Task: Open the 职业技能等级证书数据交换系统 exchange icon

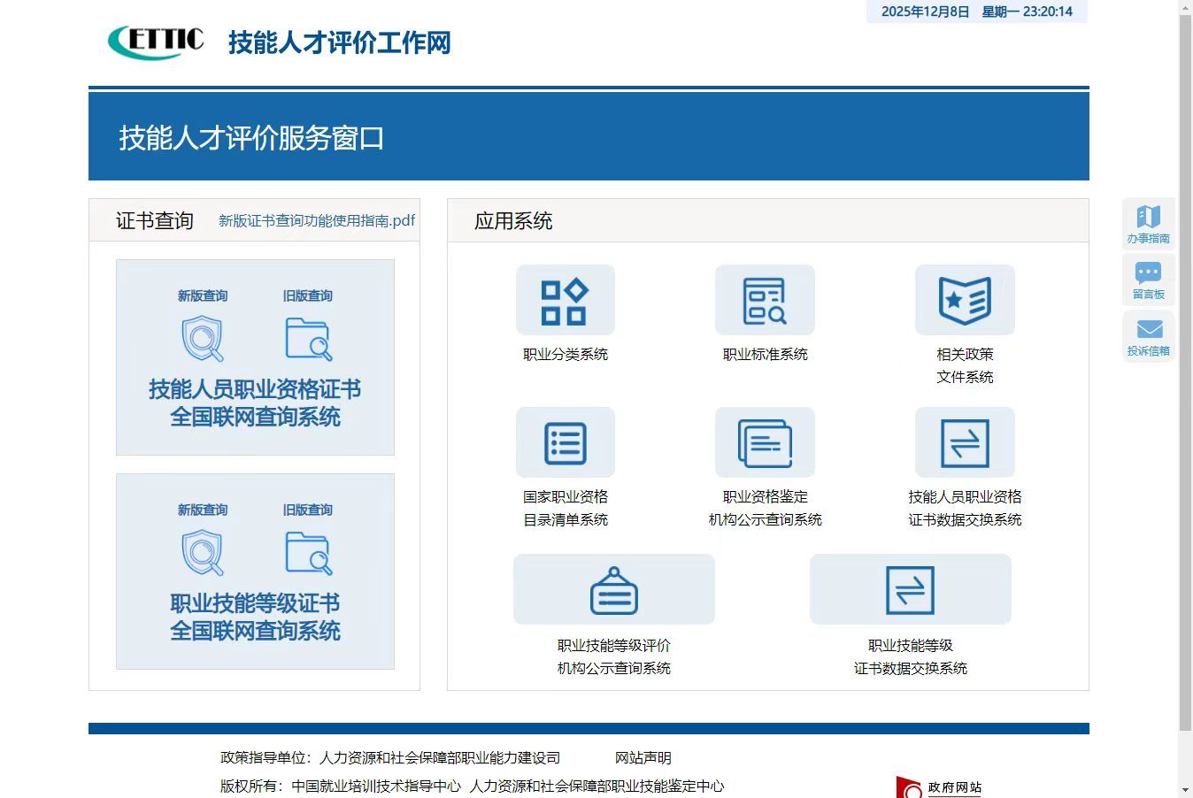Action: tap(911, 589)
